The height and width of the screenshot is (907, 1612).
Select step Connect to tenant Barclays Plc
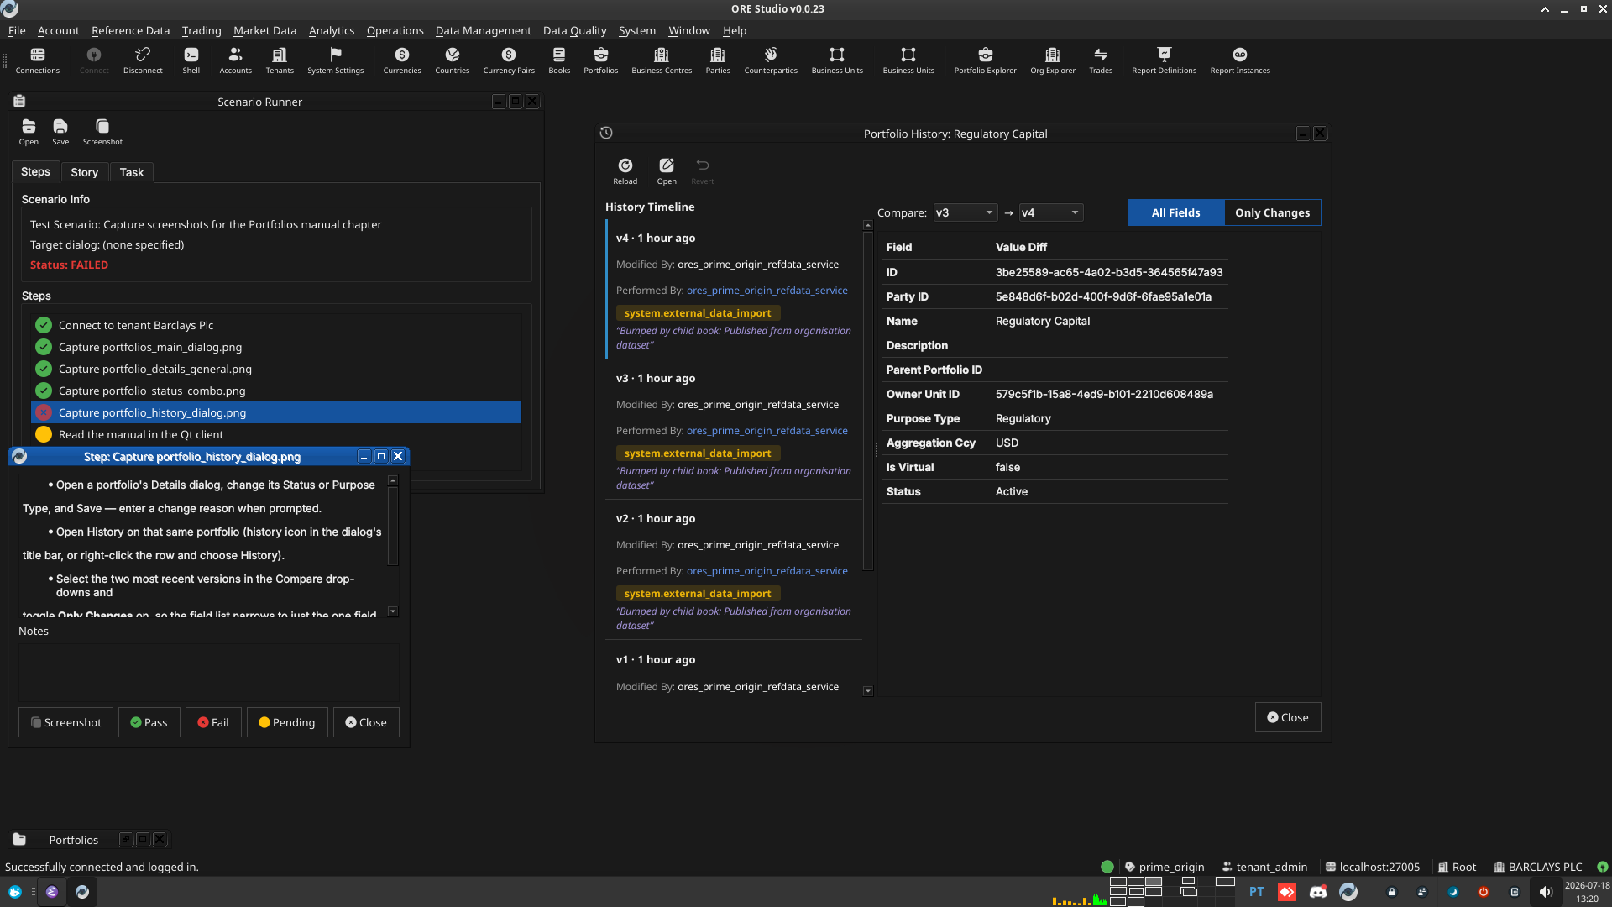[x=276, y=325]
